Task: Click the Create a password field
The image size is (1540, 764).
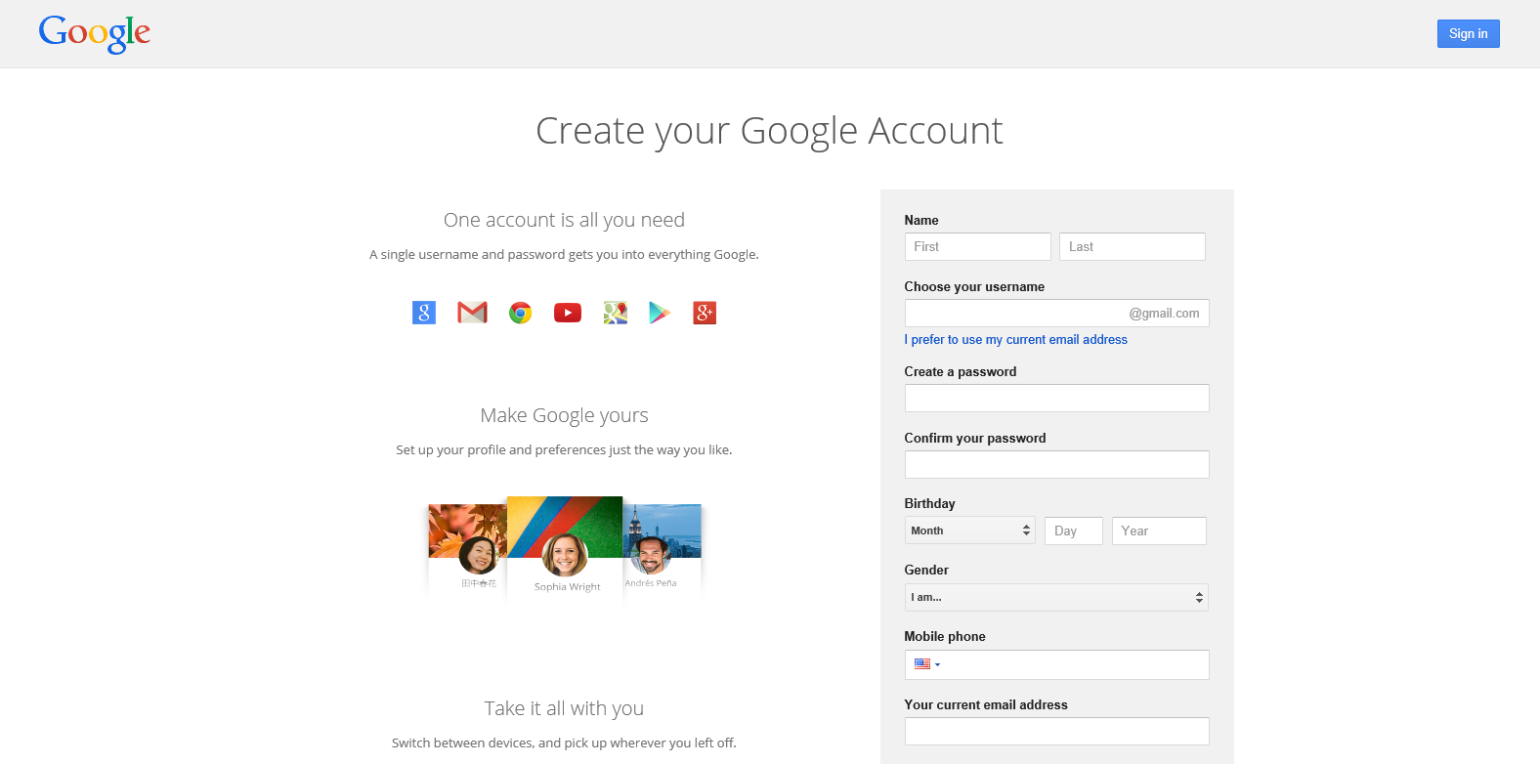Action: coord(1056,398)
